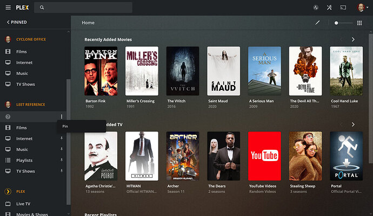Click the edit pencil icon
Image resolution: width=373 pixels, height=216 pixels.
tap(317, 23)
